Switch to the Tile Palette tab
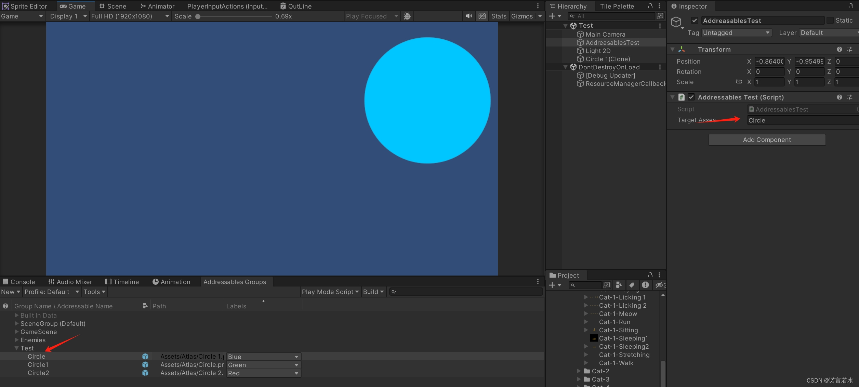The image size is (859, 387). [617, 6]
